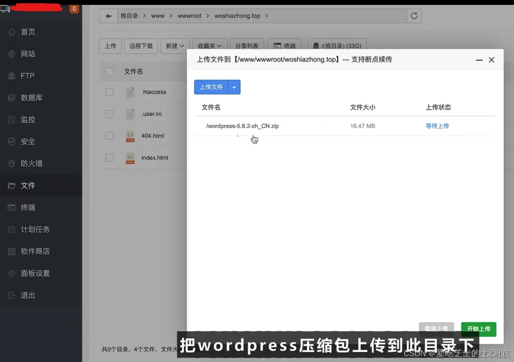The width and height of the screenshot is (514, 362).
Task: Select the wordpress-5.8.2-zh_CN.zip row name
Action: tap(242, 126)
